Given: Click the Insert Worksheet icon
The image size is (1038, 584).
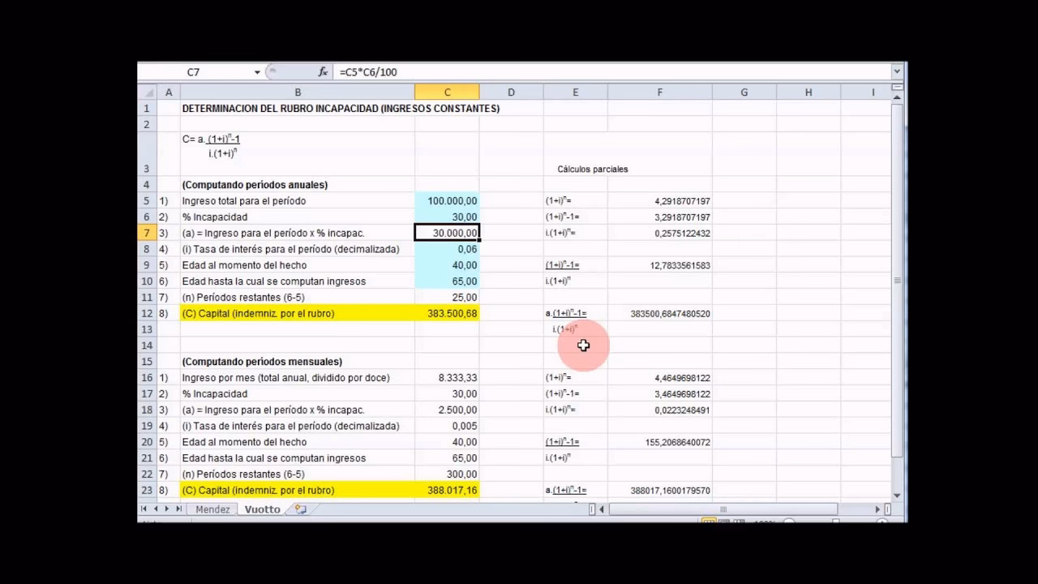Looking at the screenshot, I should (302, 509).
